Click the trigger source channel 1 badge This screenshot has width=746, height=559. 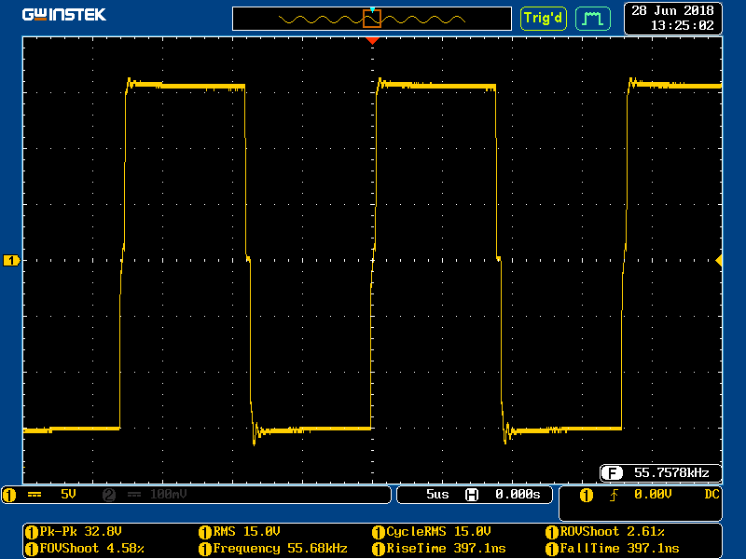[x=587, y=496]
